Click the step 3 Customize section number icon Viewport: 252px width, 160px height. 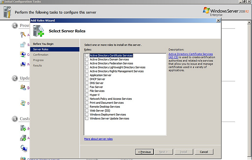pyautogui.click(x=15, y=119)
